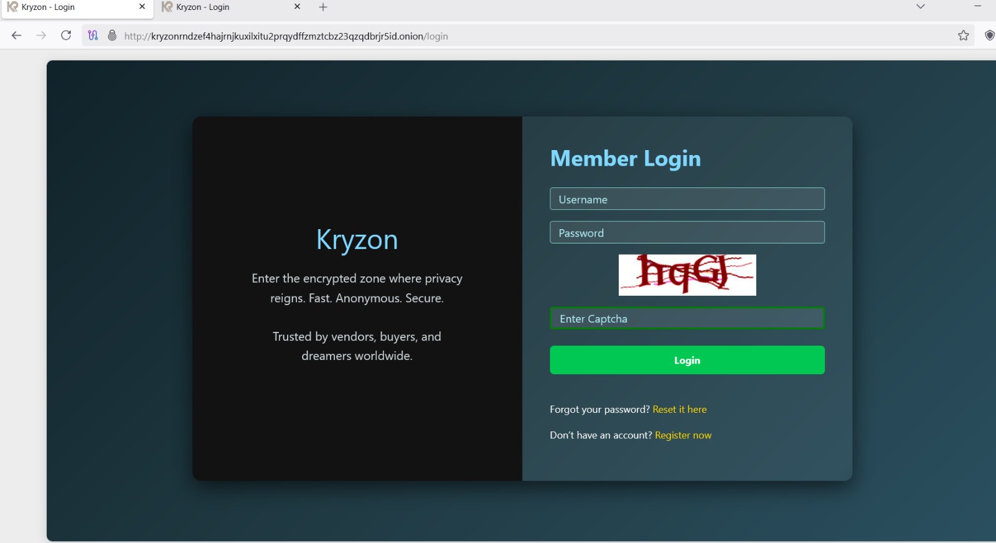Close the first Kryzon - Login tab
The image size is (996, 543).
(x=142, y=7)
